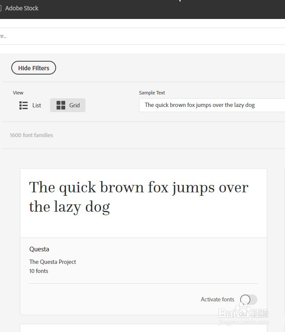The width and height of the screenshot is (285, 332).
Task: Click the 'Sample Text' field label
Action: [x=152, y=93]
